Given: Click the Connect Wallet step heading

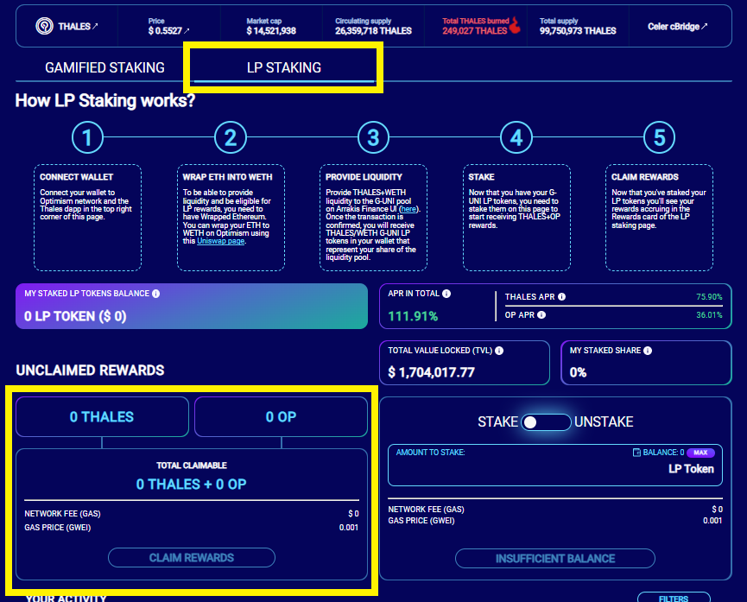Looking at the screenshot, I should coord(77,177).
